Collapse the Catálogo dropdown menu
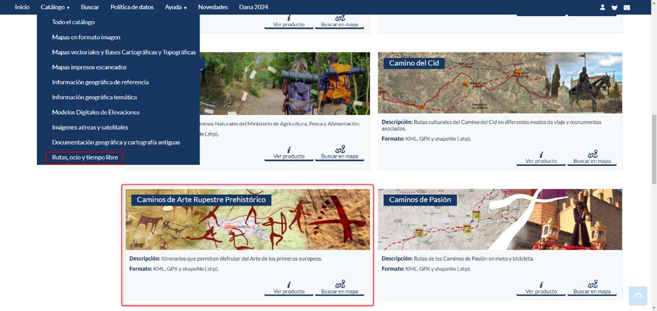 click(55, 7)
